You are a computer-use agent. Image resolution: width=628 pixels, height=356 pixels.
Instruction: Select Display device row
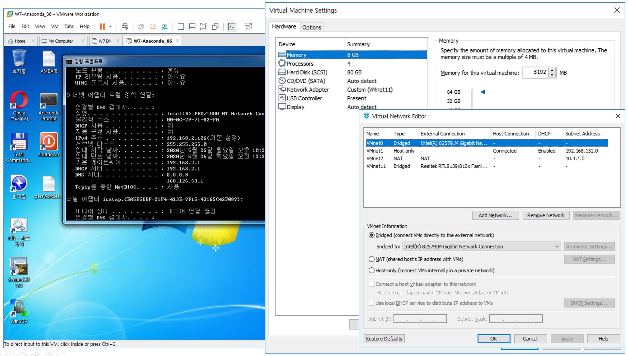(352, 107)
